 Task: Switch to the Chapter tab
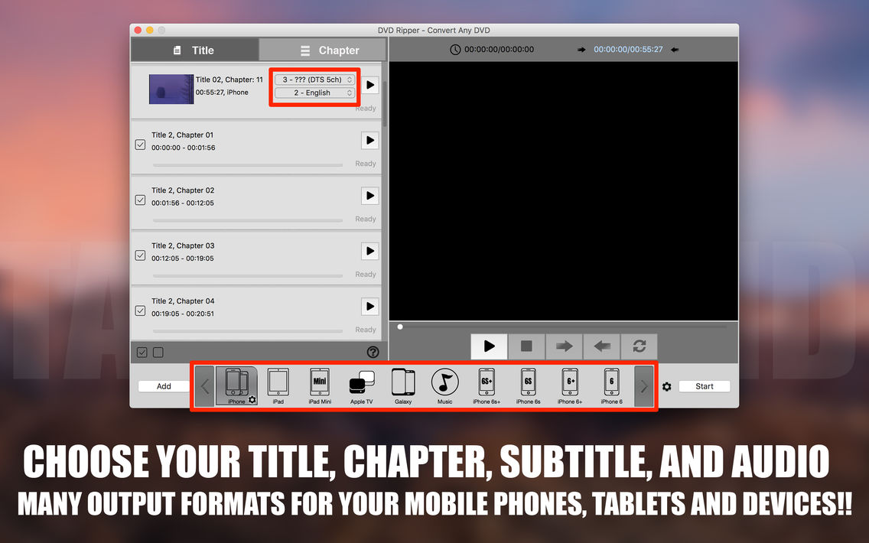pyautogui.click(x=323, y=50)
